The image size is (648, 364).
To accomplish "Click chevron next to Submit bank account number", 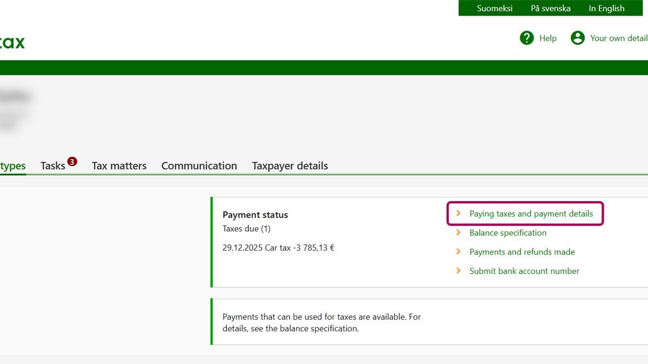I will (x=458, y=271).
